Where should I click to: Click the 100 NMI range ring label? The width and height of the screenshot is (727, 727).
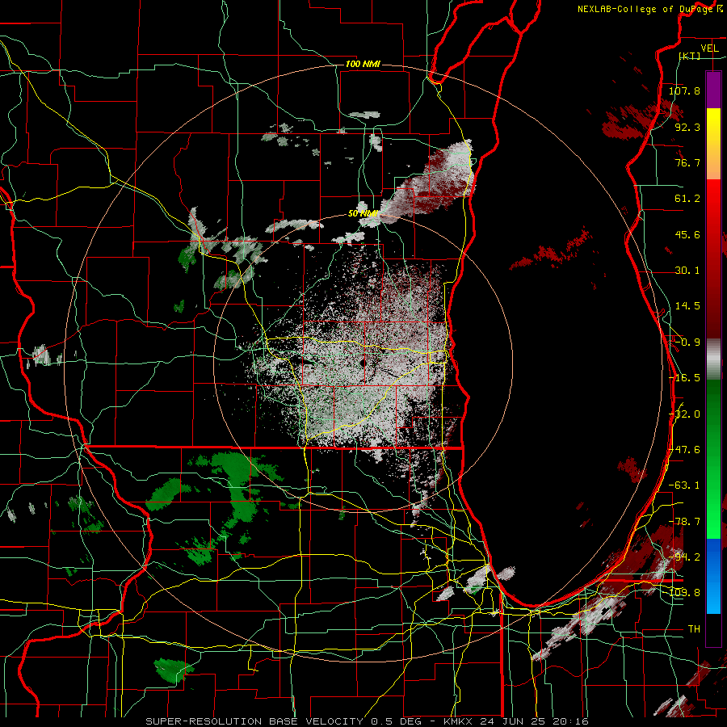tap(363, 64)
